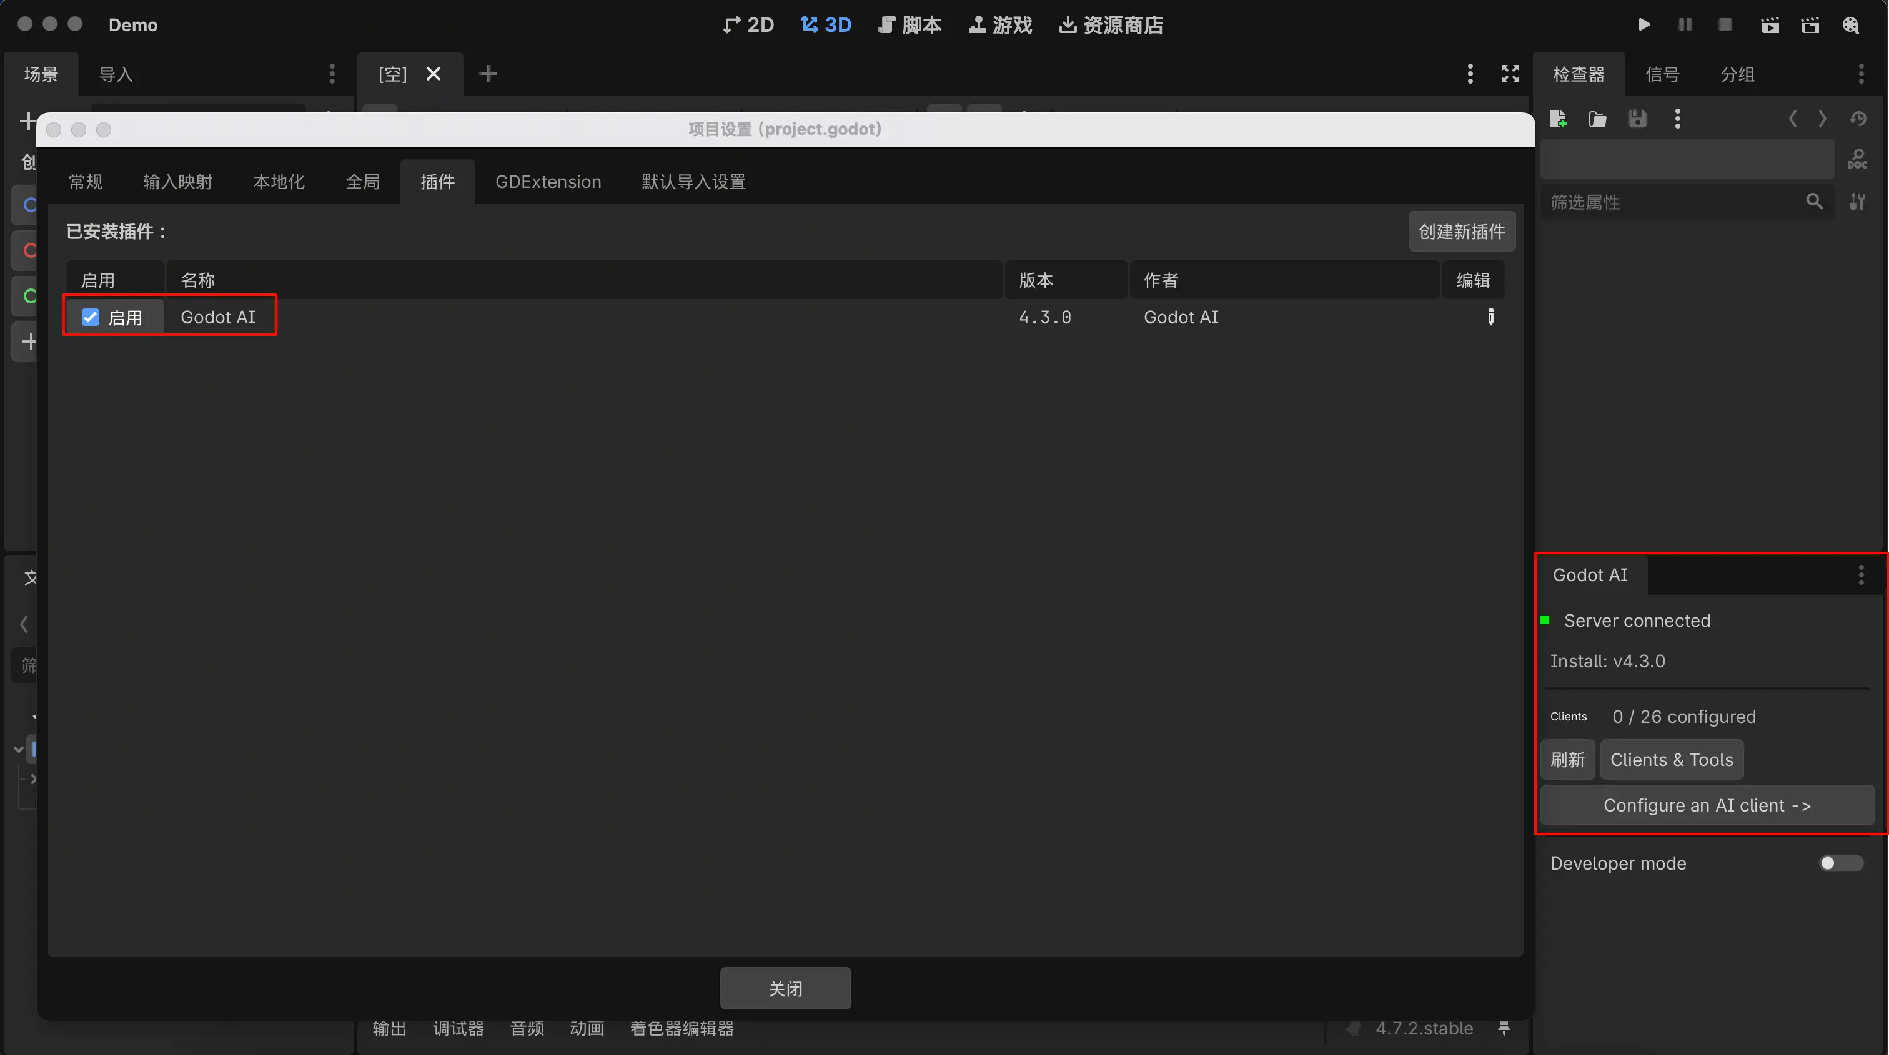Open the movie maker mode icon

[1851, 26]
